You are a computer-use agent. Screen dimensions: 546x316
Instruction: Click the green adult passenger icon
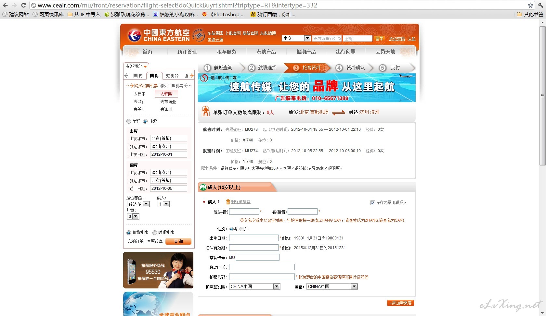(203, 187)
